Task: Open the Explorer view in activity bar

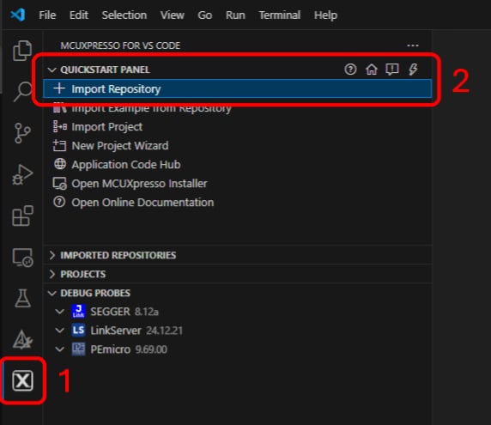Action: coord(22,51)
